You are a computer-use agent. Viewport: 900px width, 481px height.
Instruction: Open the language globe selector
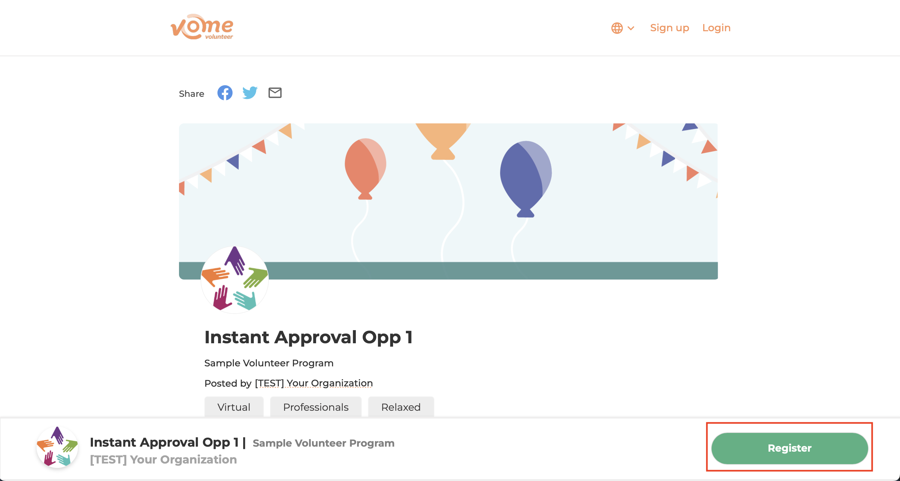[623, 28]
